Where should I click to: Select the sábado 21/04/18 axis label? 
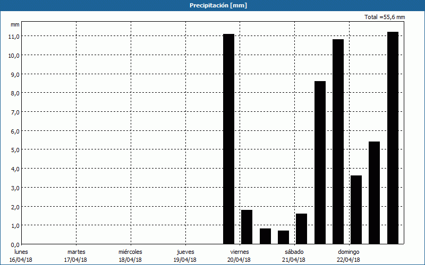[294, 255]
